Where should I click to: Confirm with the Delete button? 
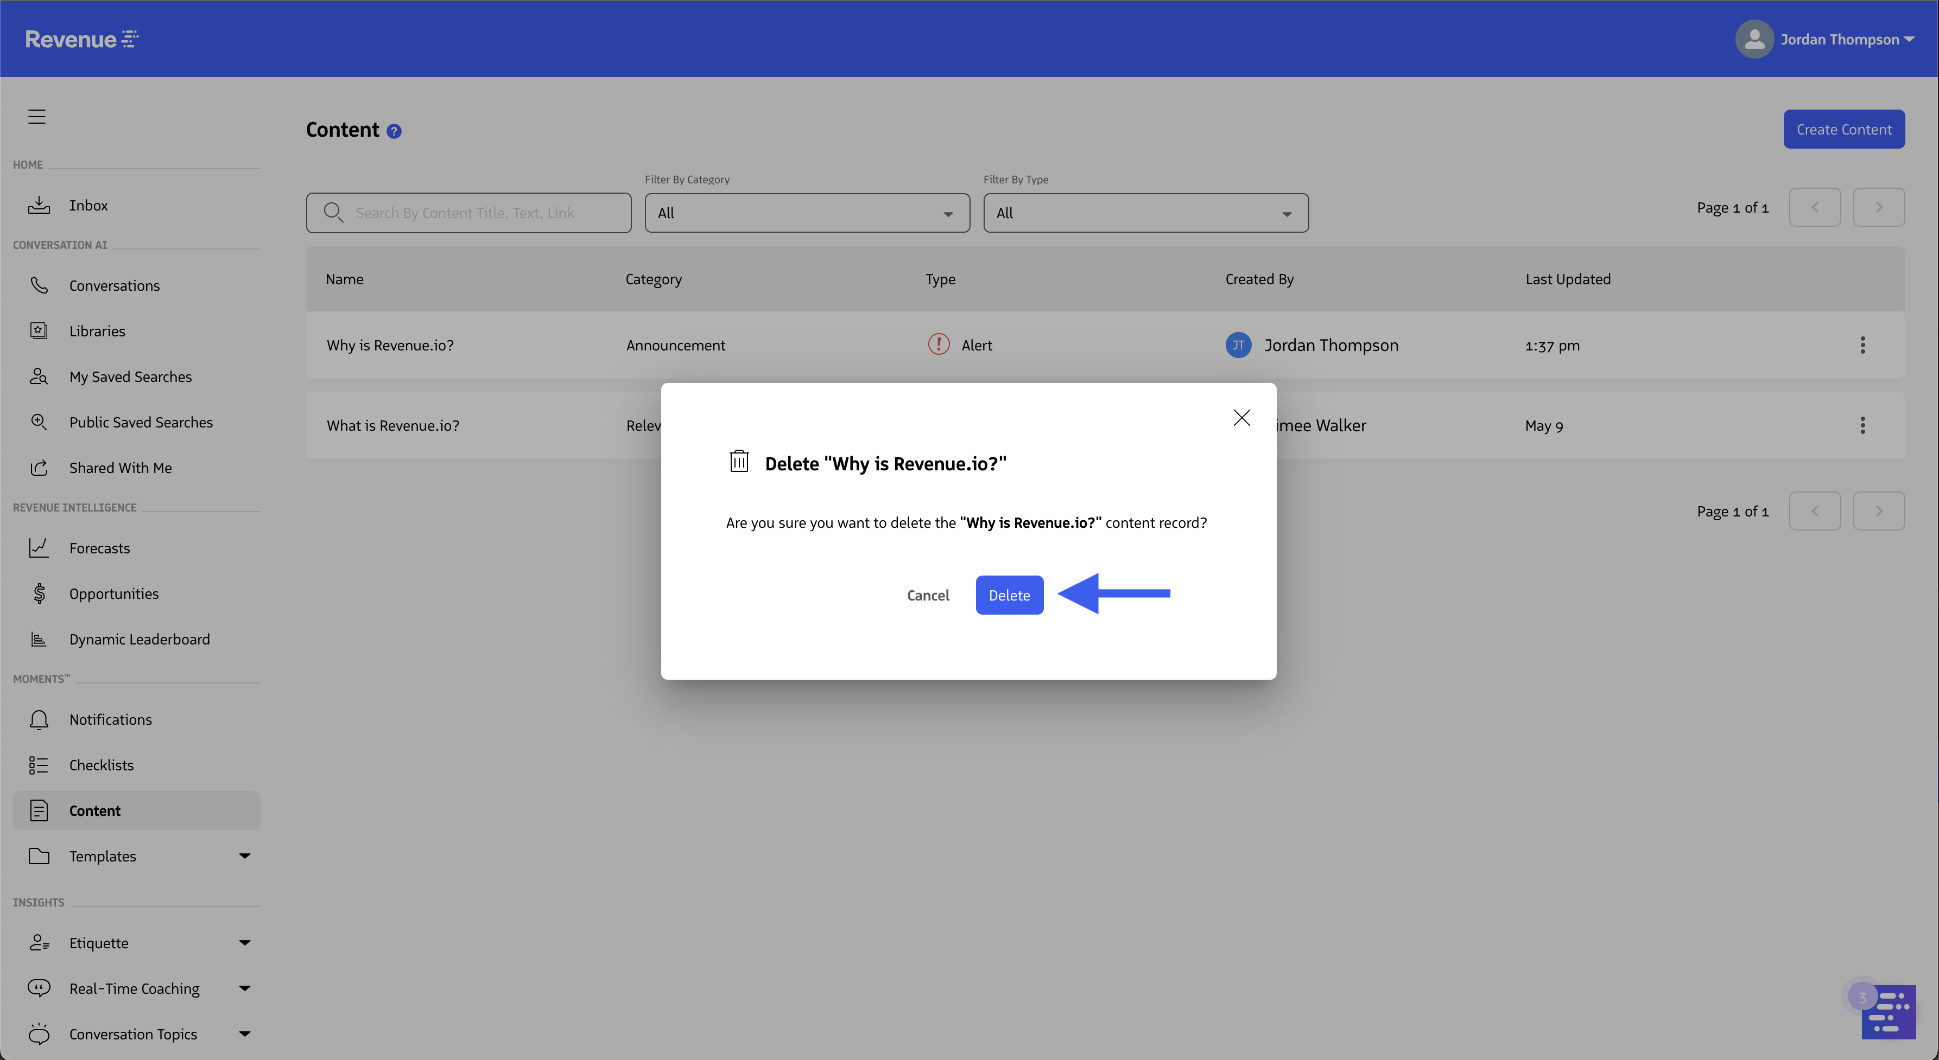pos(1009,595)
